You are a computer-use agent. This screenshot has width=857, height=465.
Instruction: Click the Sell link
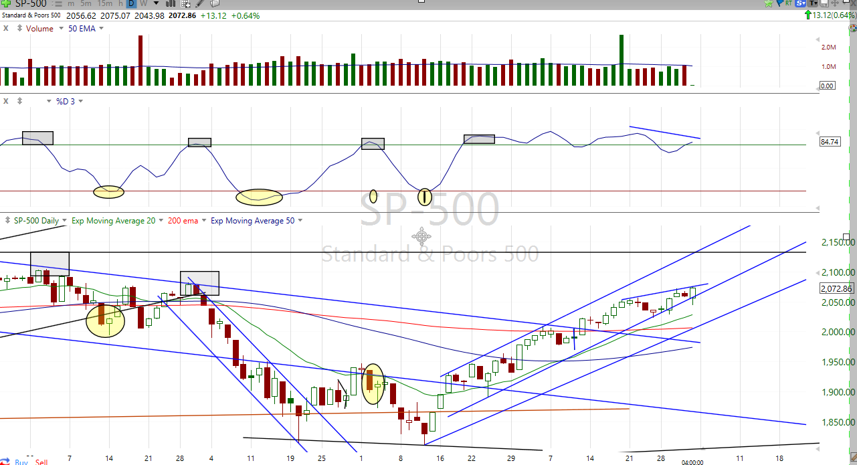coord(41,462)
